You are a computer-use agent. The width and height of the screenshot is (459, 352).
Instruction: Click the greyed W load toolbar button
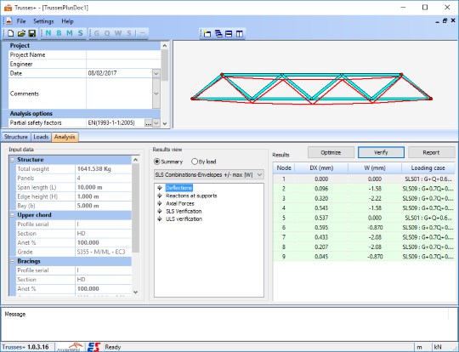point(118,33)
